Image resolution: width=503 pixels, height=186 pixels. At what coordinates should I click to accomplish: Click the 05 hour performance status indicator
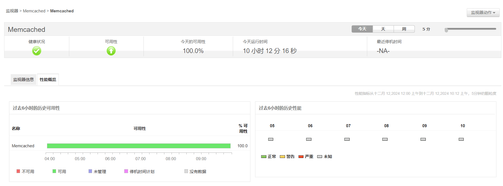pos(271,139)
